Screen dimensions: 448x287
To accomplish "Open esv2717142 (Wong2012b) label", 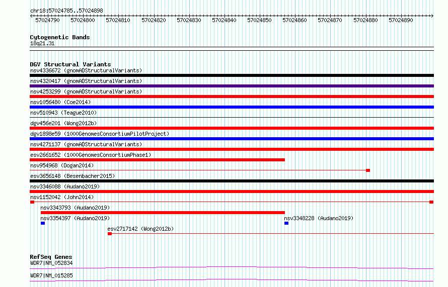I will tap(140, 229).
